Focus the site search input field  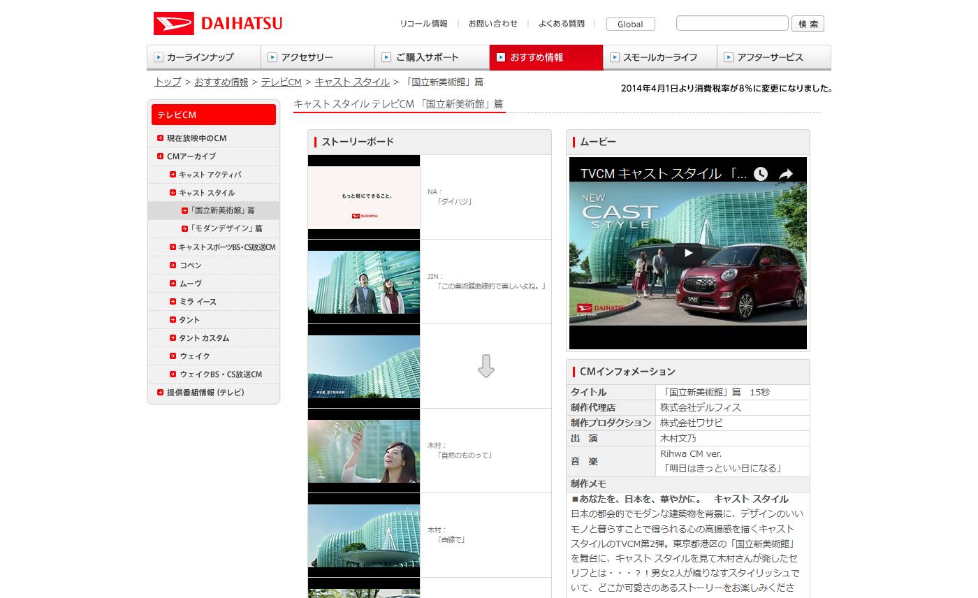[x=732, y=23]
